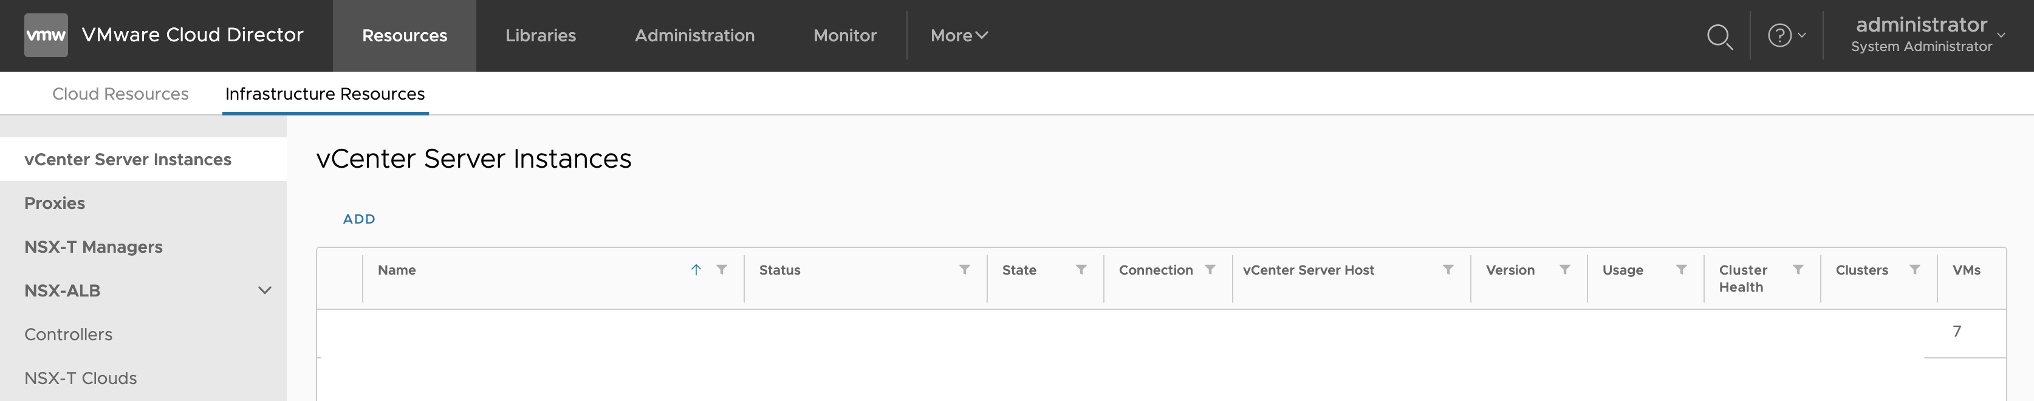This screenshot has height=401, width=2034.
Task: Collapse the NSX-ALB sidebar section
Action: (x=264, y=290)
